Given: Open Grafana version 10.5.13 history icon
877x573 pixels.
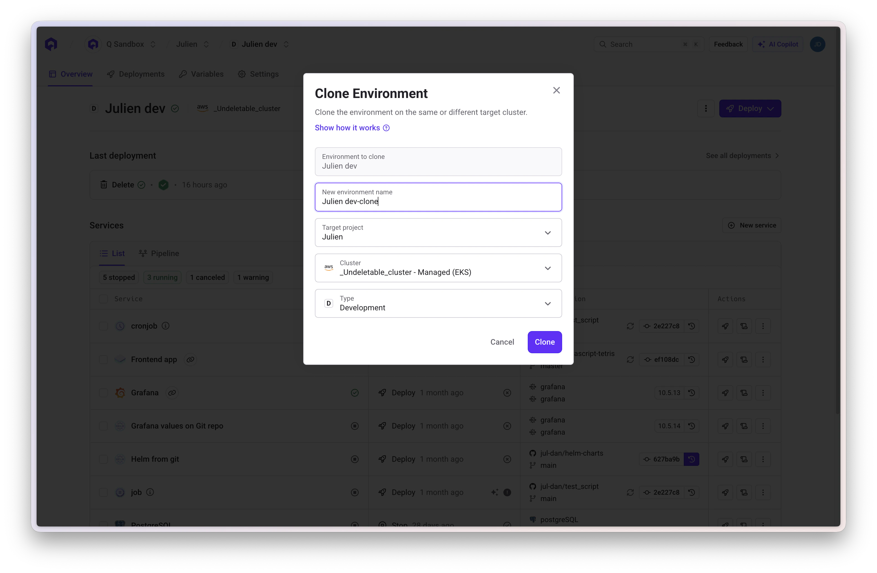Looking at the screenshot, I should 692,393.
